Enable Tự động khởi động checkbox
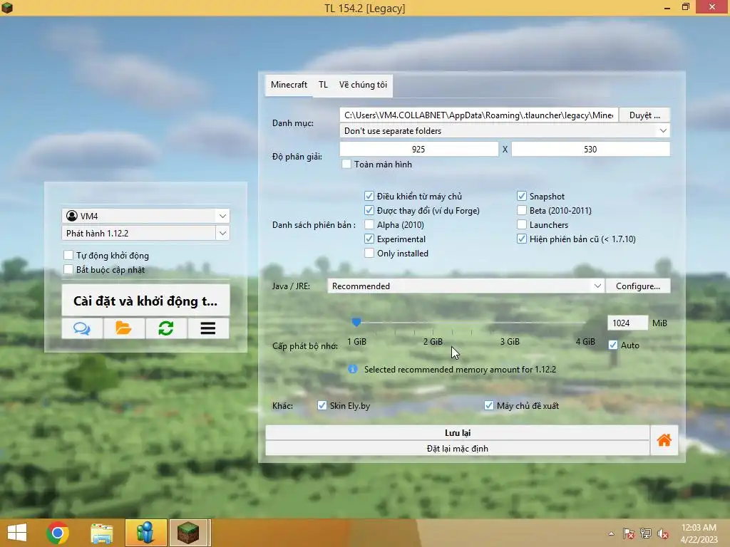 coord(68,256)
